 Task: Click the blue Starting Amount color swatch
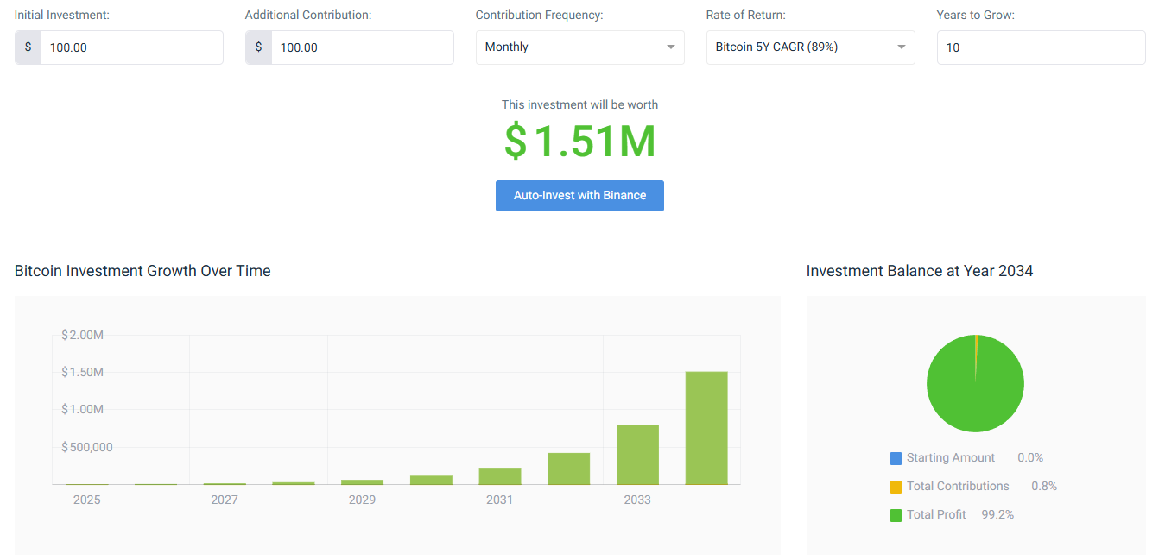tap(896, 457)
